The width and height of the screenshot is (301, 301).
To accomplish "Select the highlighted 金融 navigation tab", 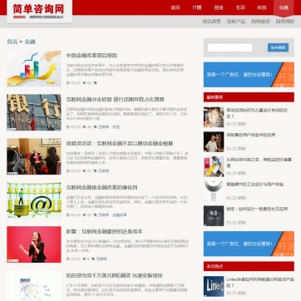I will click(284, 7).
